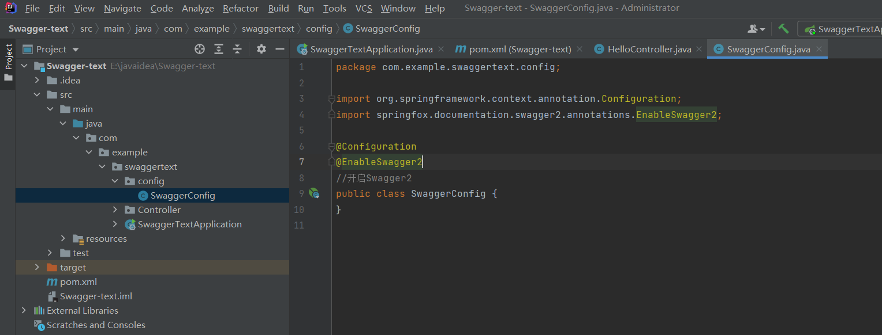Click the Expand All icon
This screenshot has height=335, width=882.
[218, 49]
